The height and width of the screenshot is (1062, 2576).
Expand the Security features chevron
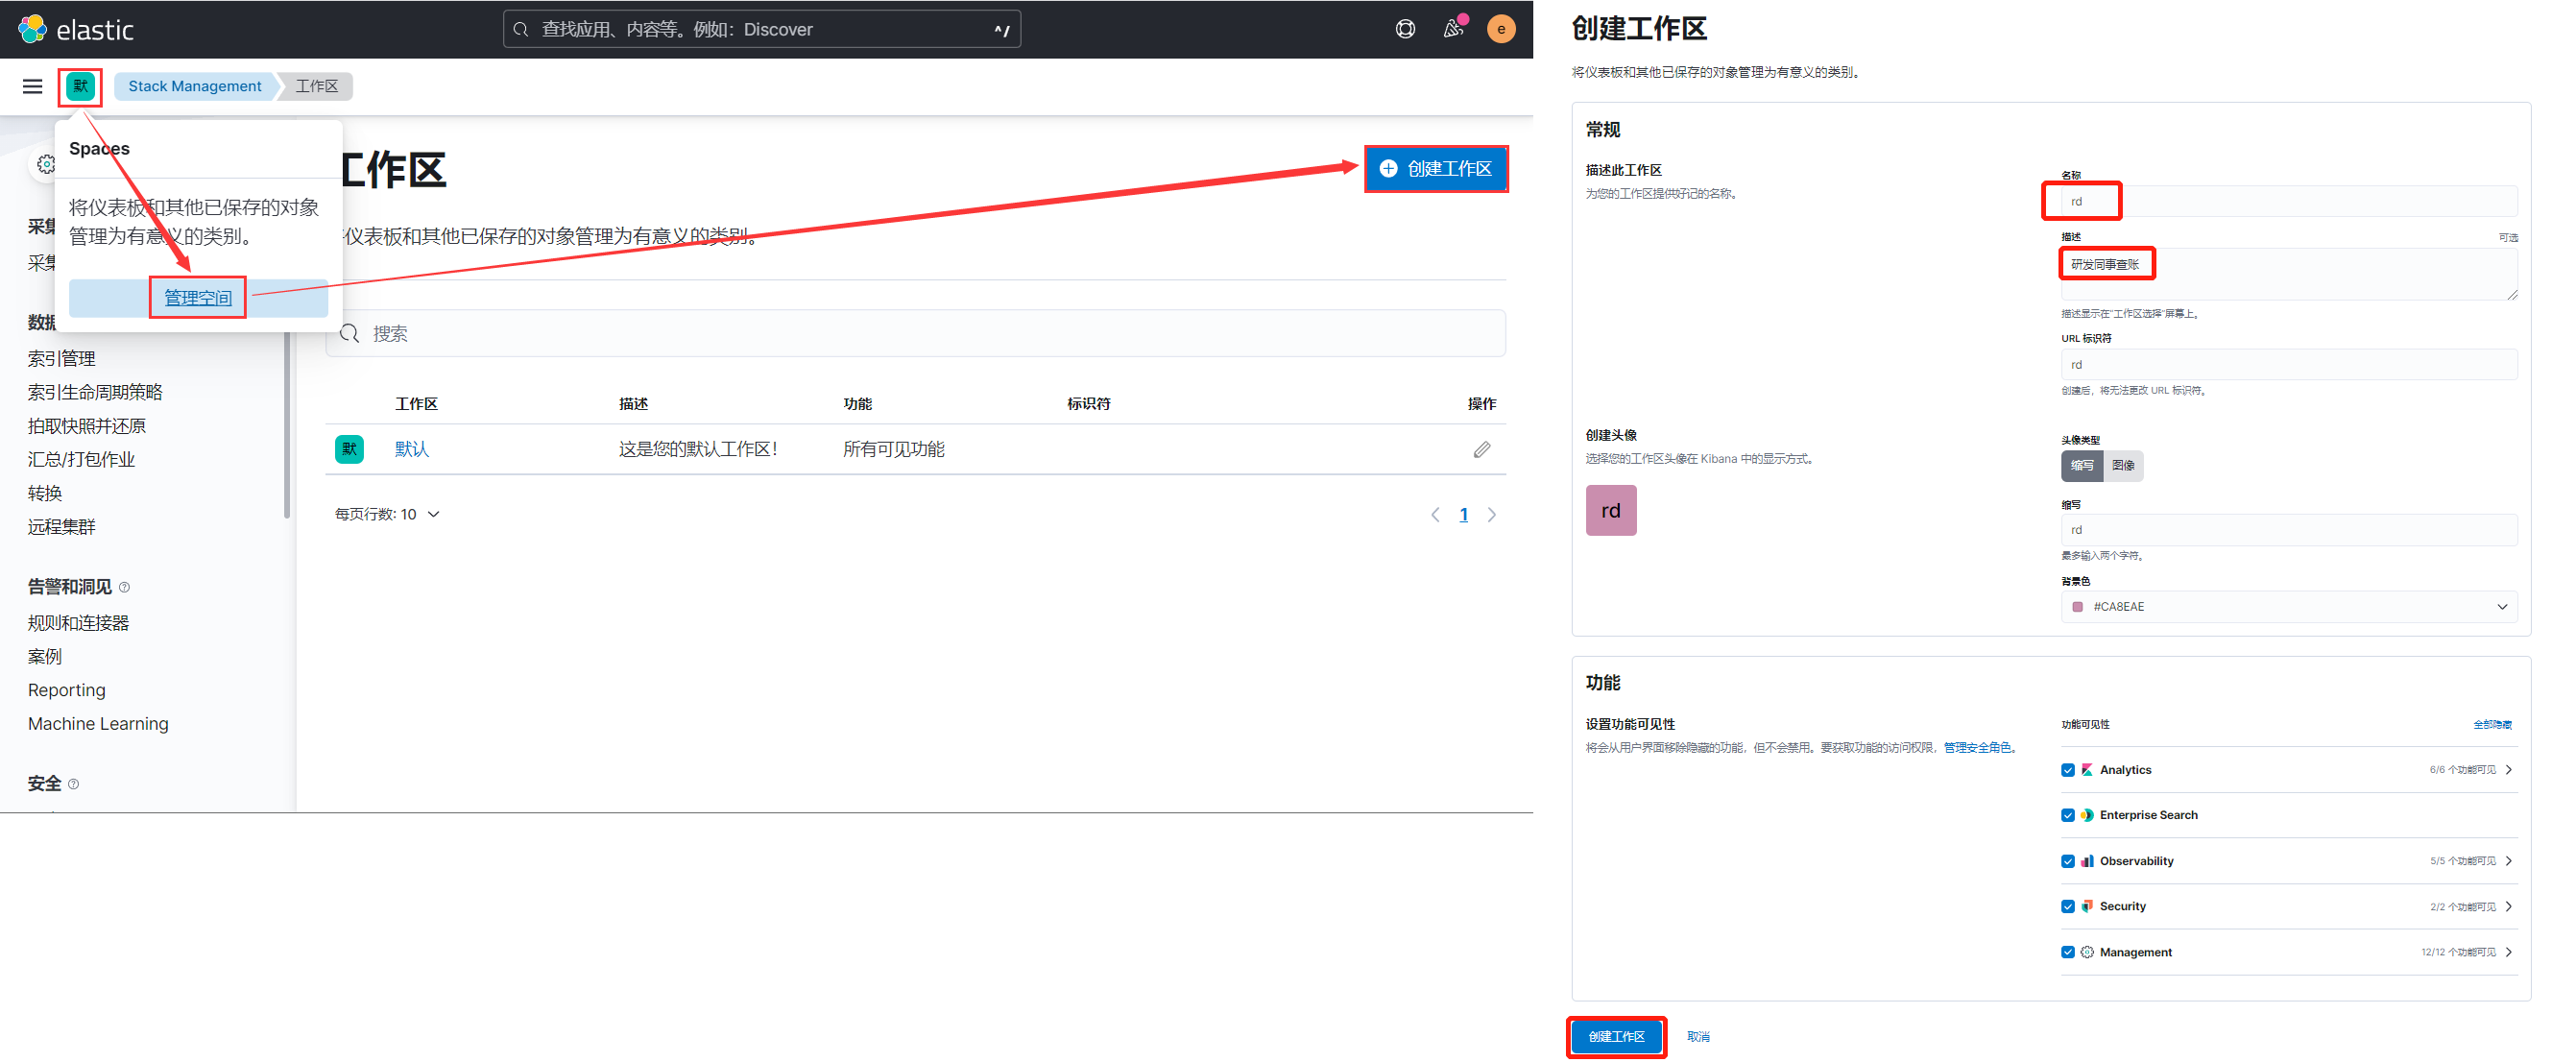click(x=2509, y=906)
